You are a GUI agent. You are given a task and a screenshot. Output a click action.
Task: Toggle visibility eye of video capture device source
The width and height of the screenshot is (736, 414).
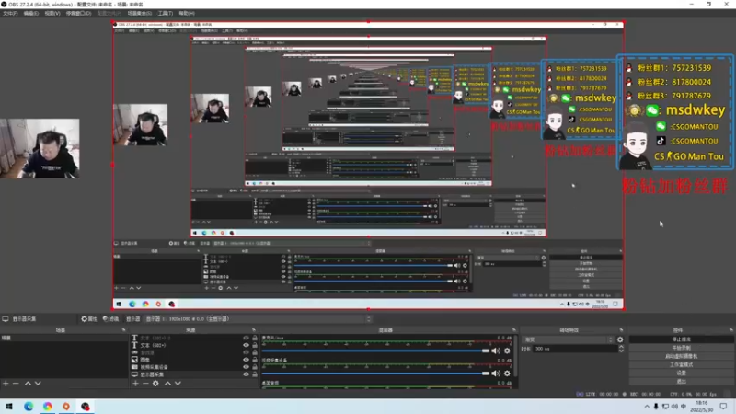coord(246,367)
